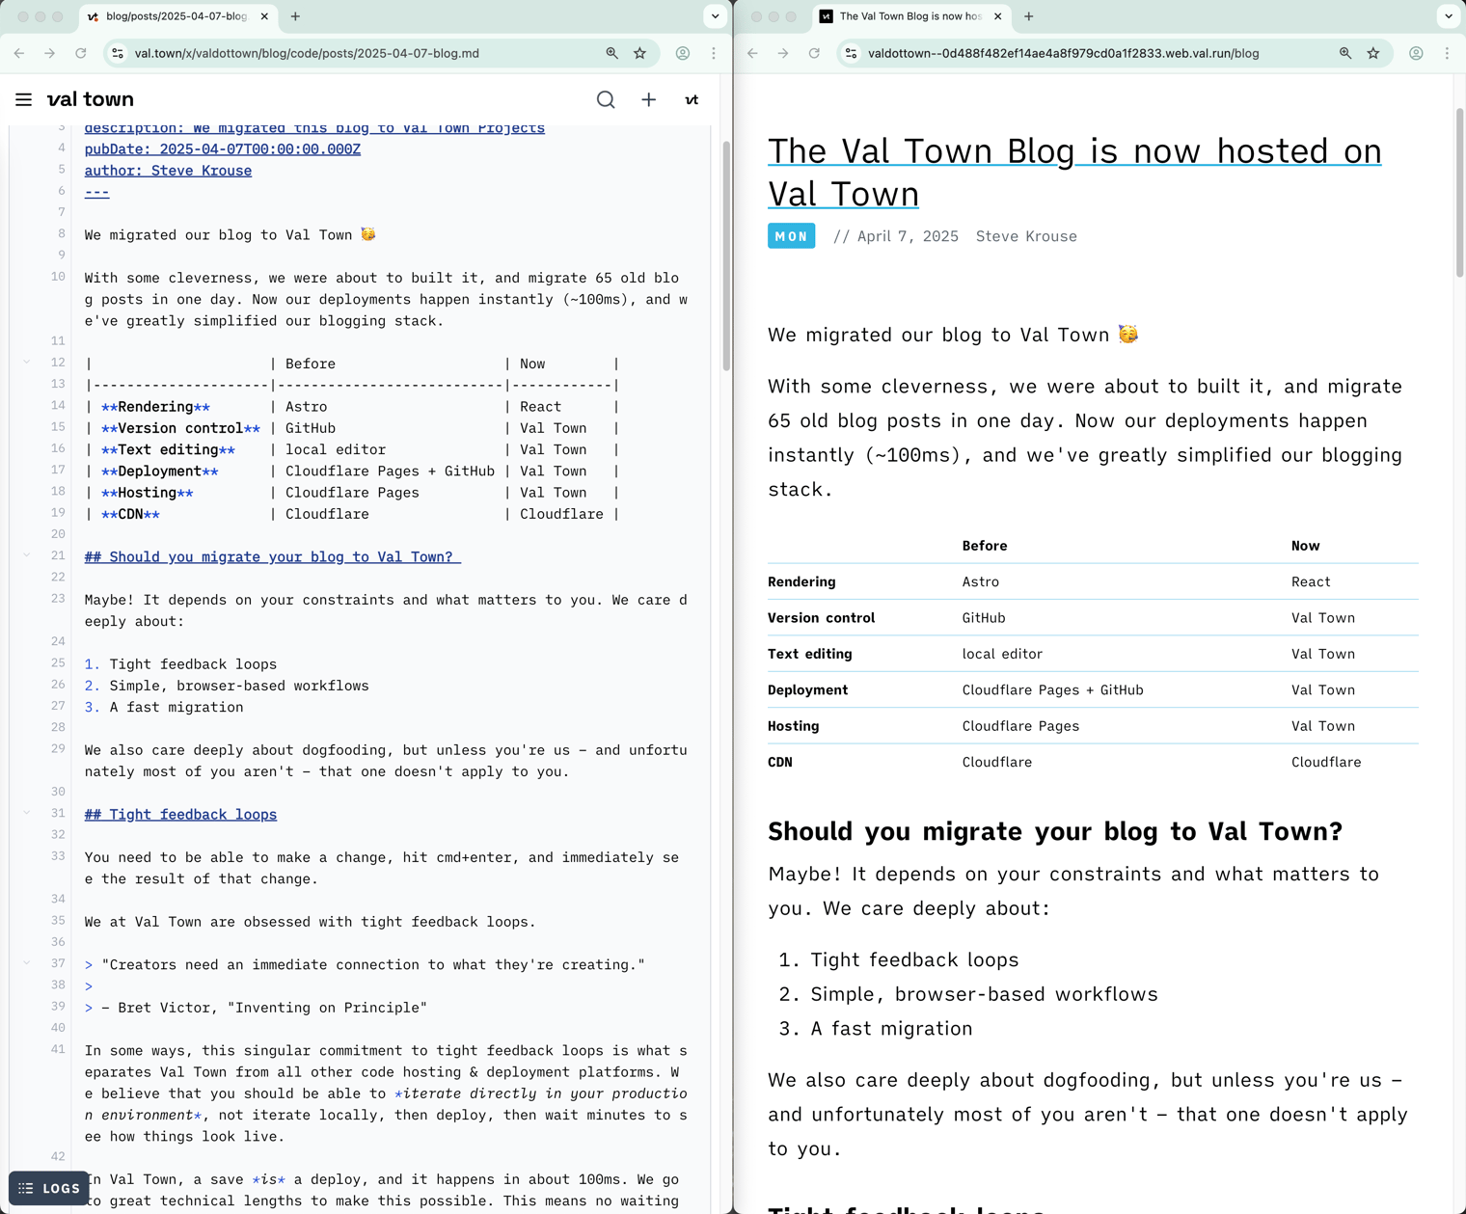This screenshot has width=1466, height=1214.
Task: Open the val town hamburger menu
Action: tap(24, 99)
